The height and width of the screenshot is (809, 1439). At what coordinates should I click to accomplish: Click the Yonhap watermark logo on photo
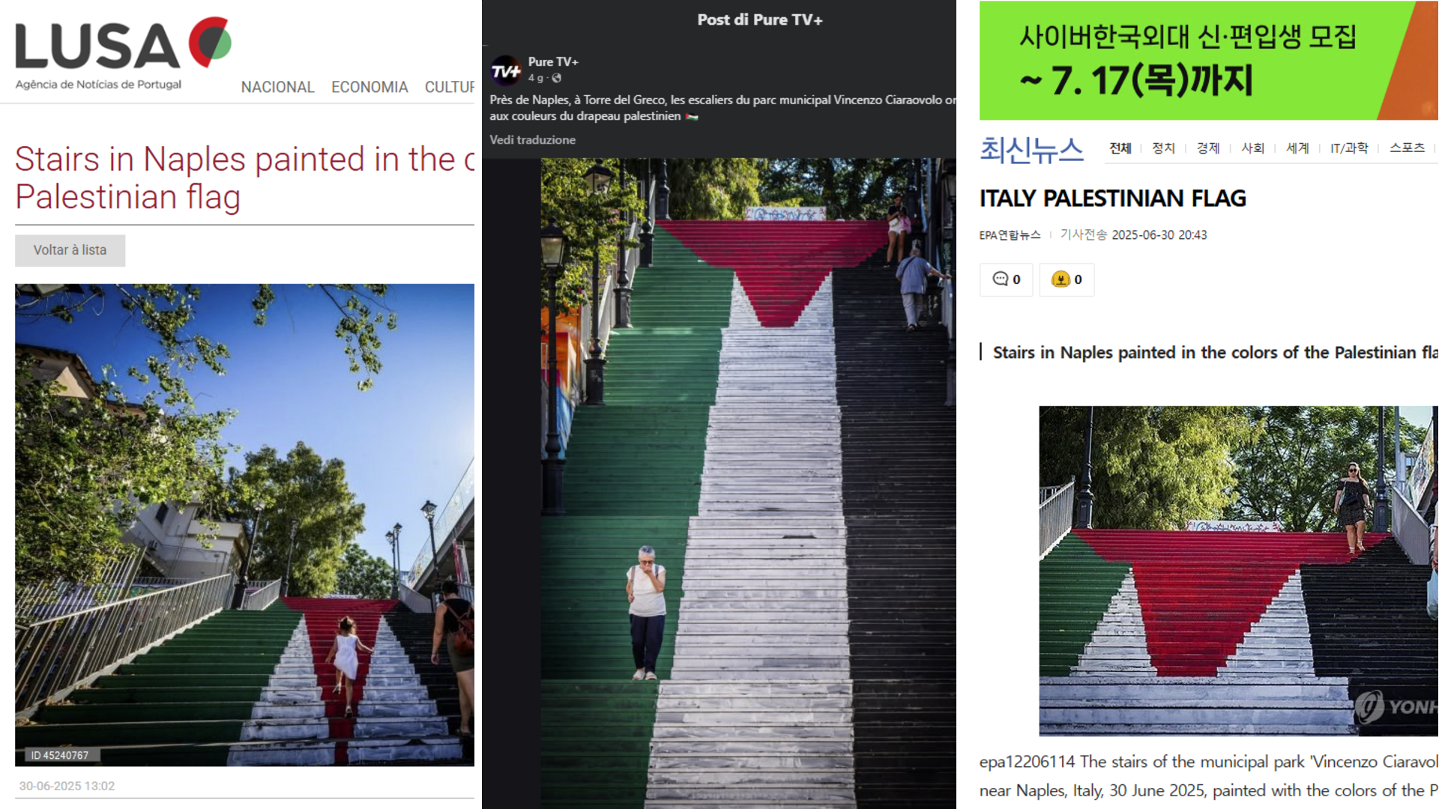1396,706
